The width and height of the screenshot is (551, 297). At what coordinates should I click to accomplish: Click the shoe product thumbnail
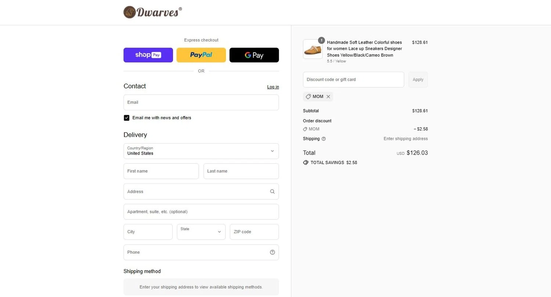(x=313, y=49)
